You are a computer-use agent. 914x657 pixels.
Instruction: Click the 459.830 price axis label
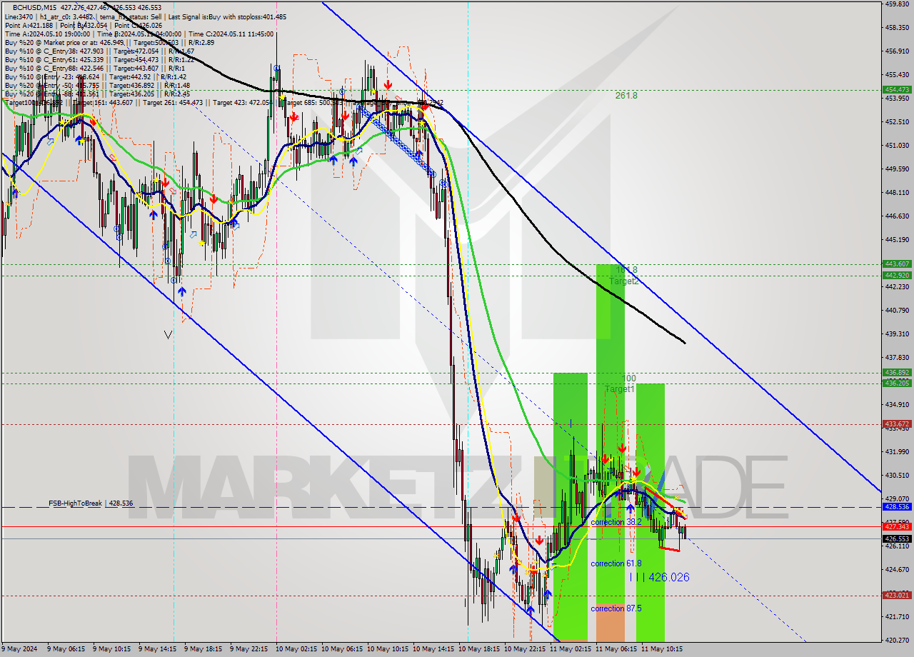click(897, 4)
